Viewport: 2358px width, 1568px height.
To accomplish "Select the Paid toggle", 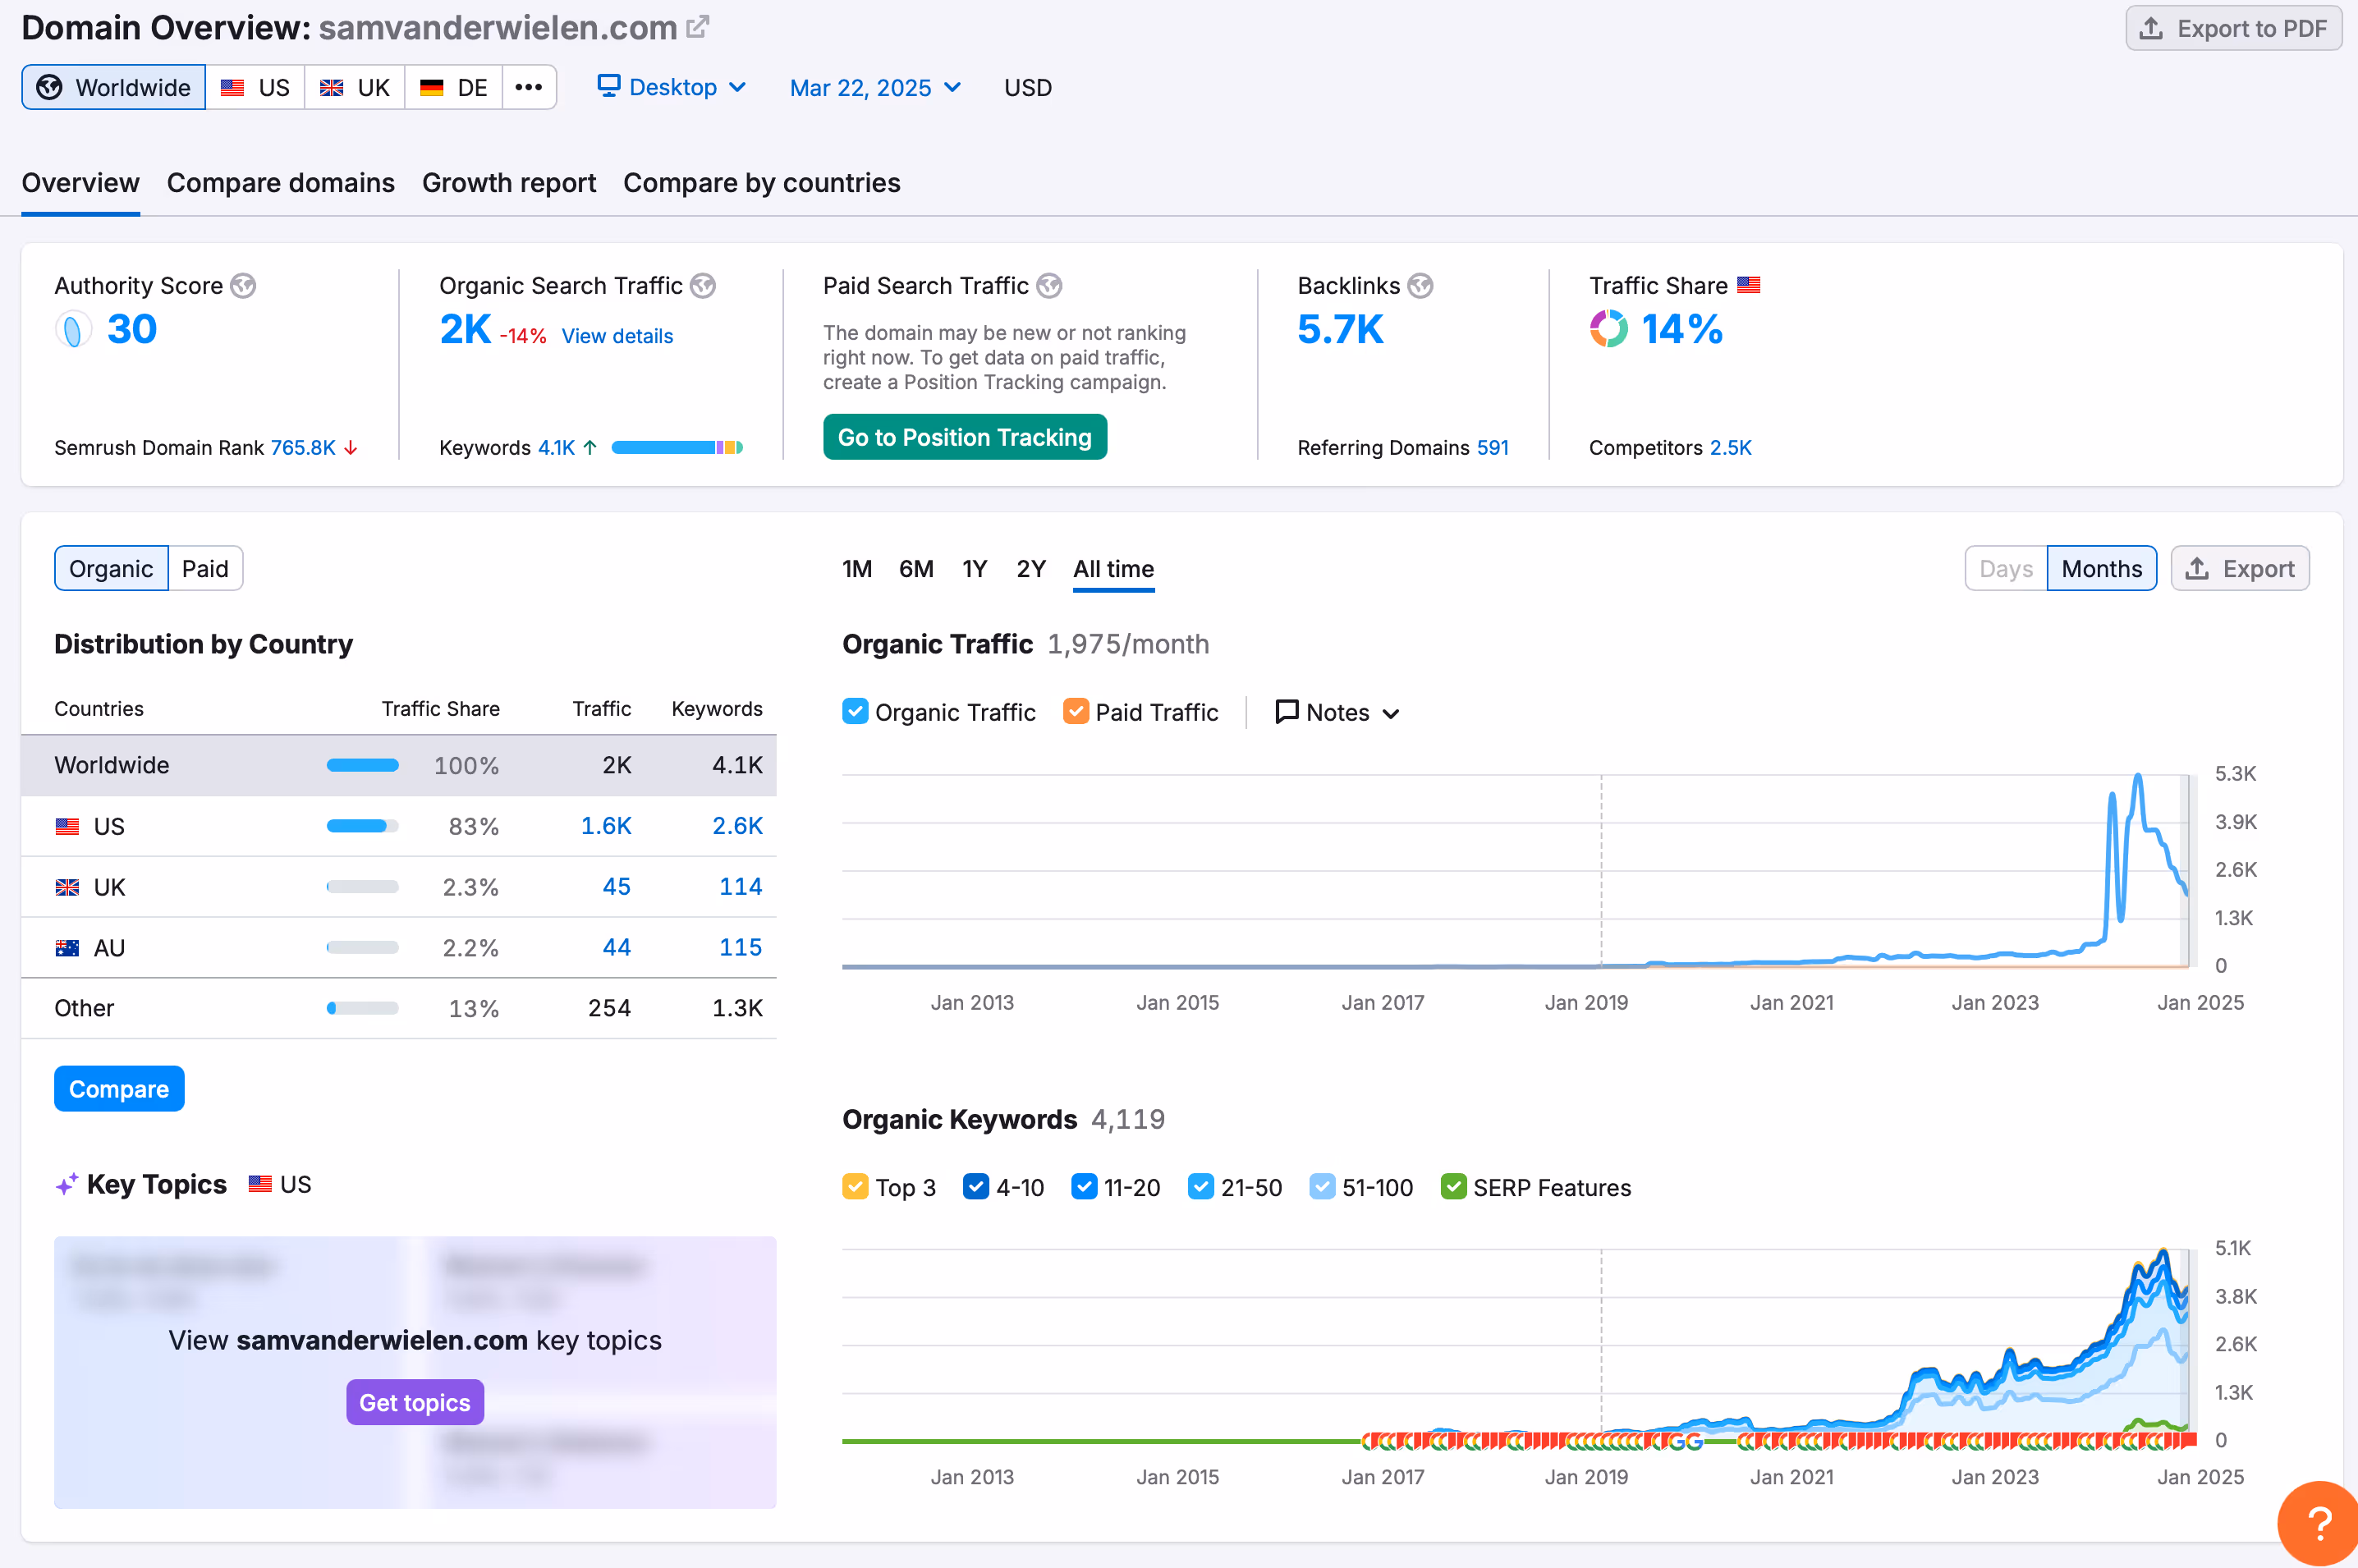I will pos(205,569).
